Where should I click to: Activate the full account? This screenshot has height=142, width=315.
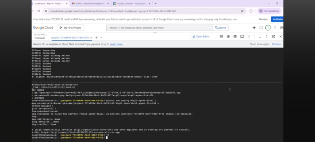(x=277, y=19)
